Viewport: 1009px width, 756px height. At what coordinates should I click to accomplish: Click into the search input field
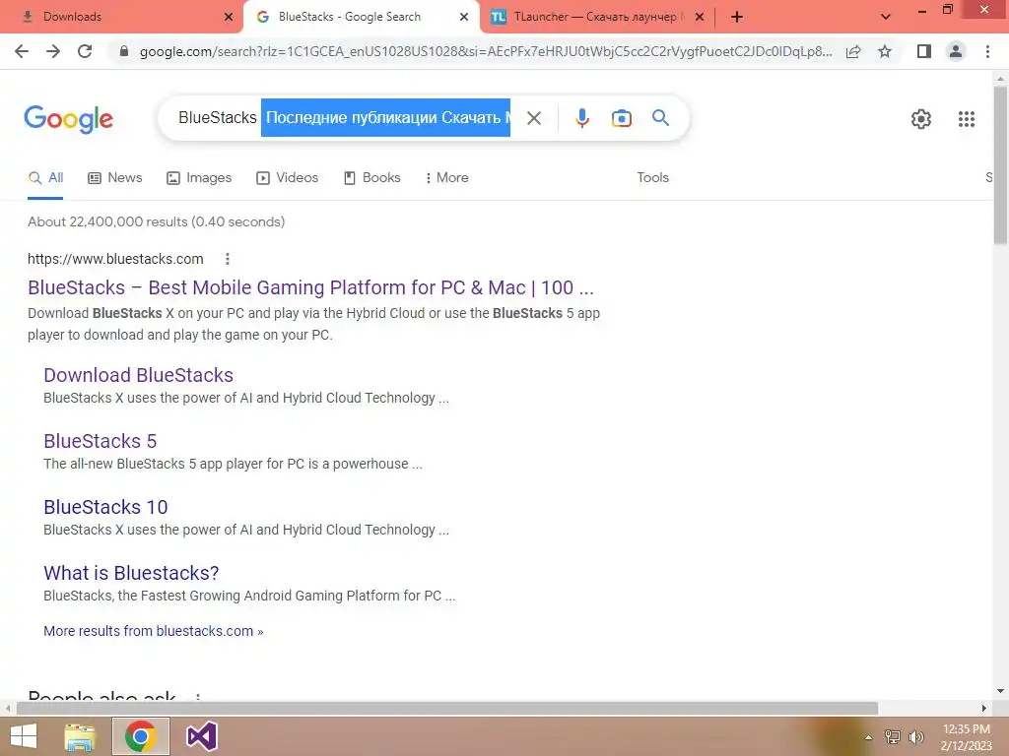click(x=344, y=118)
